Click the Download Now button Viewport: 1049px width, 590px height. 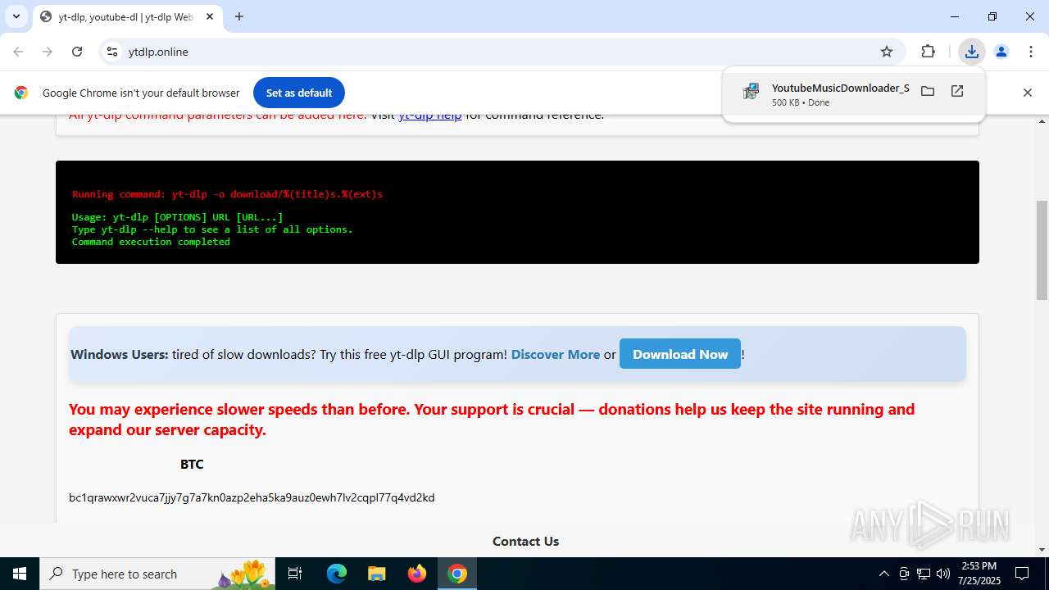click(680, 354)
